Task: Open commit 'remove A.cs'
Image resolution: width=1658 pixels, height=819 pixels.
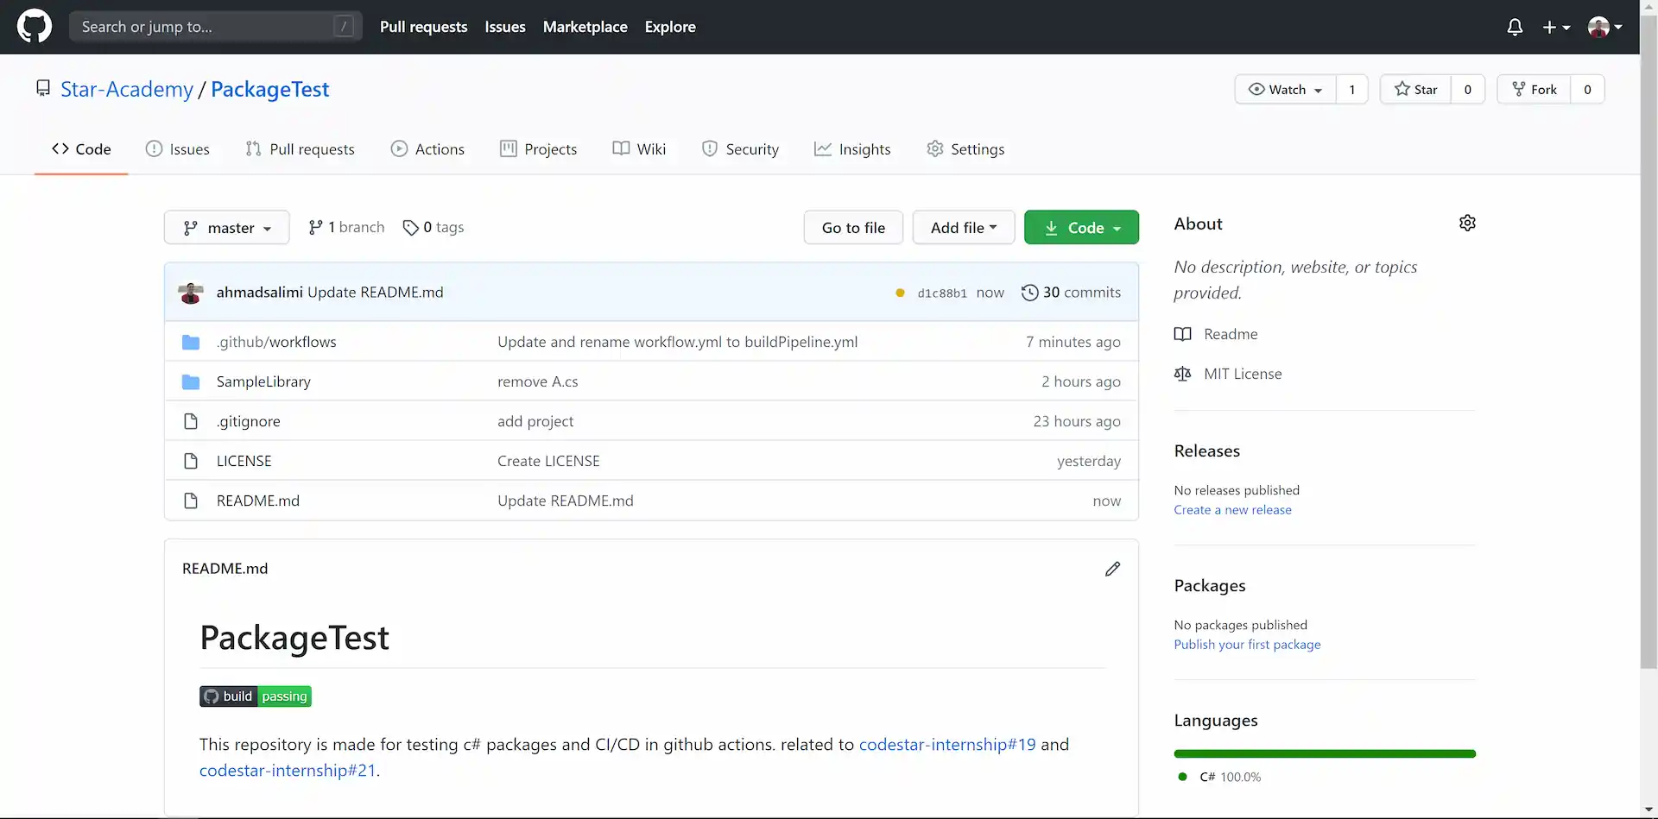Action: [x=538, y=381]
